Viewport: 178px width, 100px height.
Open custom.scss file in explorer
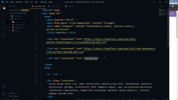click(19, 25)
